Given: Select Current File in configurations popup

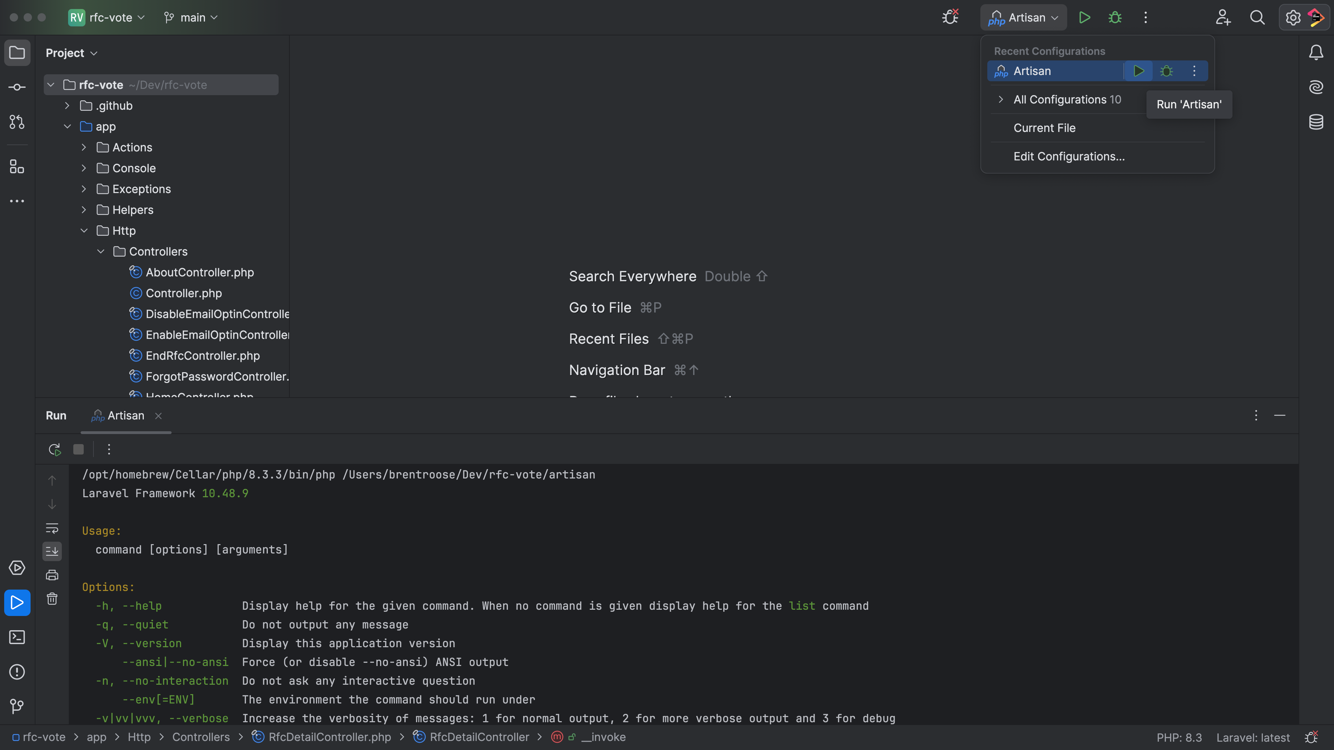Looking at the screenshot, I should coord(1044,128).
